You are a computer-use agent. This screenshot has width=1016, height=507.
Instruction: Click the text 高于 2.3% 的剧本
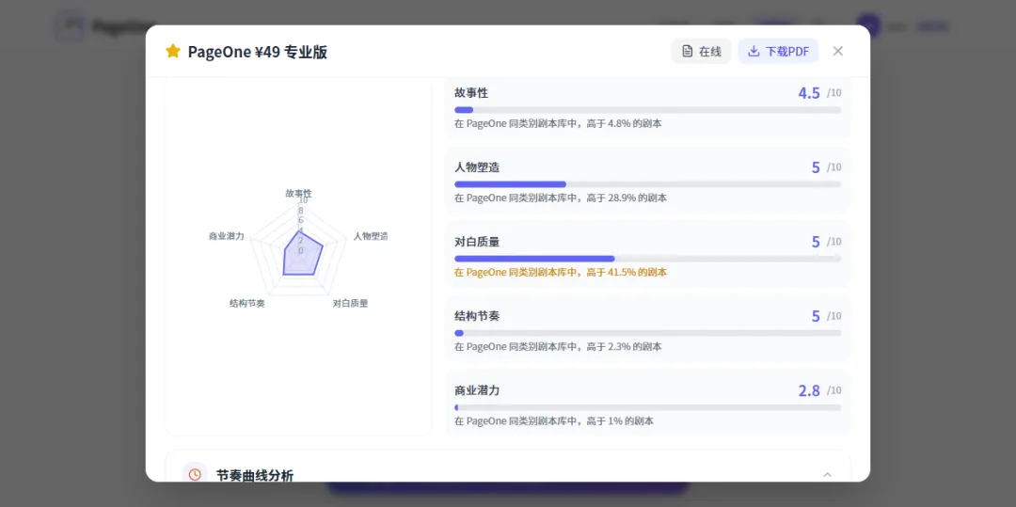[x=624, y=347]
